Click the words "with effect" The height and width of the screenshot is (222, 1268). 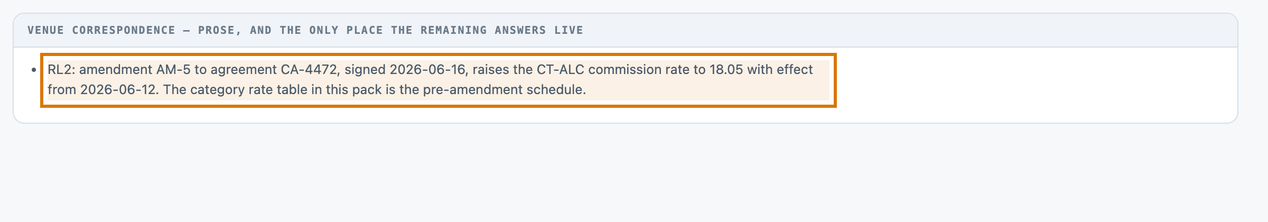pos(780,70)
